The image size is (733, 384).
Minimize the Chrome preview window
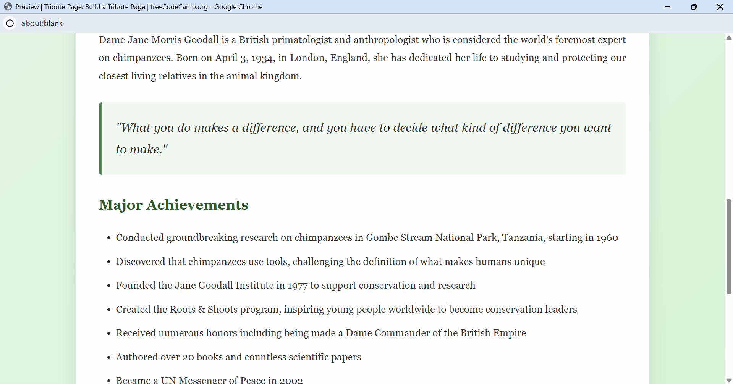667,6
